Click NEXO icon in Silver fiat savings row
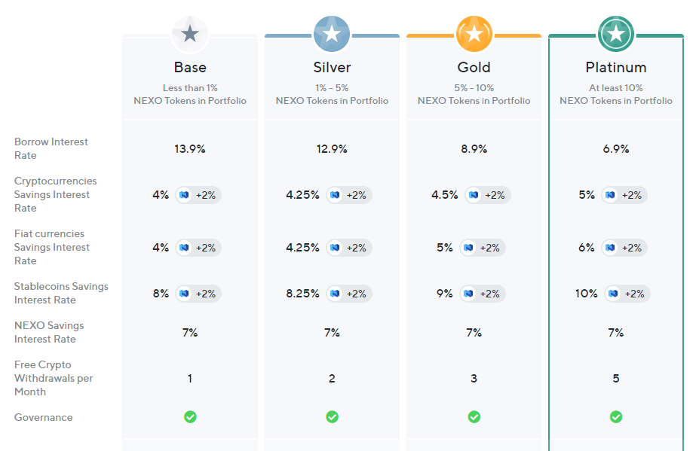This screenshot has height=451, width=699. coord(335,248)
